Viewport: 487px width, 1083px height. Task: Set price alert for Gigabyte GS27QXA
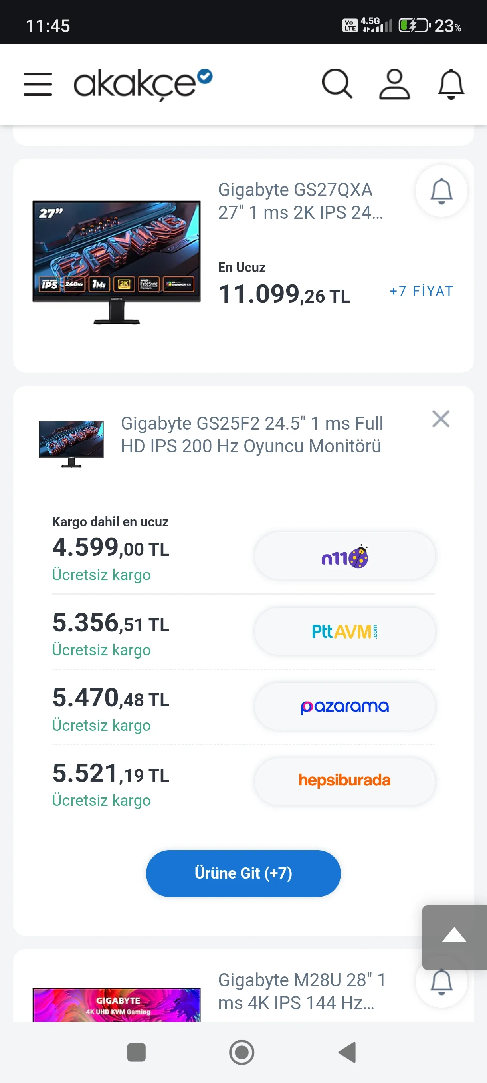click(441, 191)
